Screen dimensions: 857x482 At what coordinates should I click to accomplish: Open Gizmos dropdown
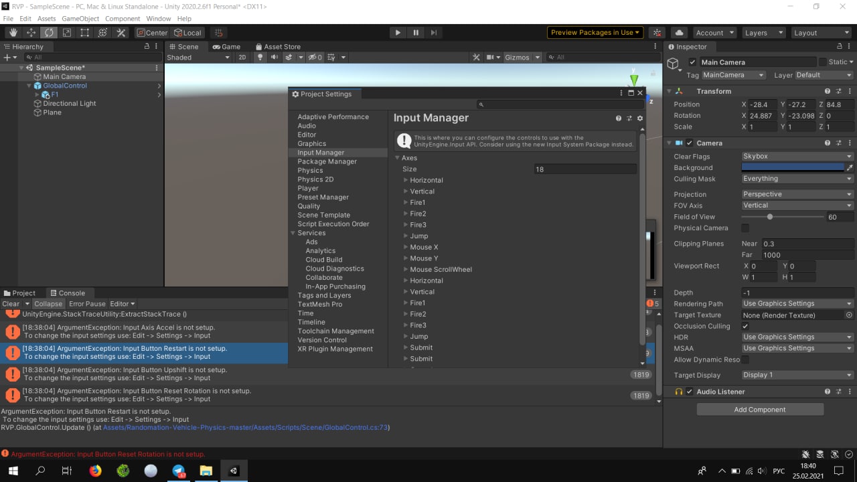pyautogui.click(x=522, y=57)
